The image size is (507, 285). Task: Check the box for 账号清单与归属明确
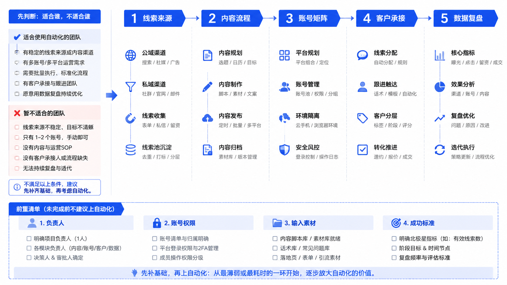point(155,239)
